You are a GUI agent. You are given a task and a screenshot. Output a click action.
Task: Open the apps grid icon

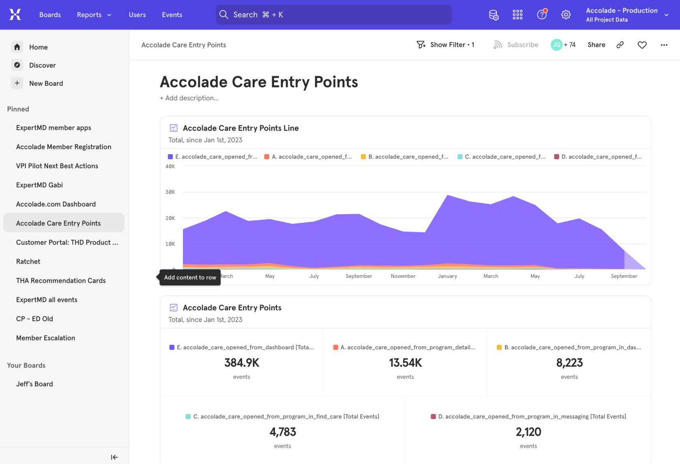517,15
